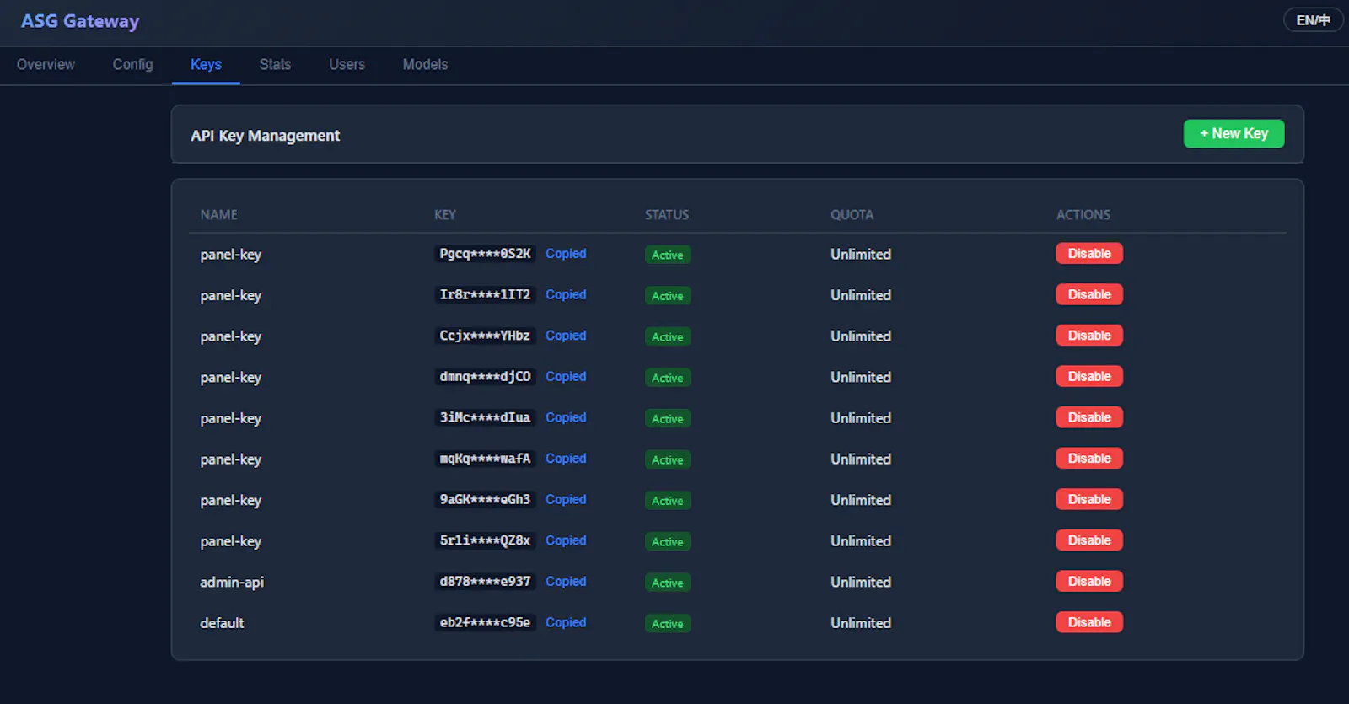Viewport: 1349px width, 704px height.
Task: Click Active badge for key 3iMc****dIua
Action: (668, 419)
